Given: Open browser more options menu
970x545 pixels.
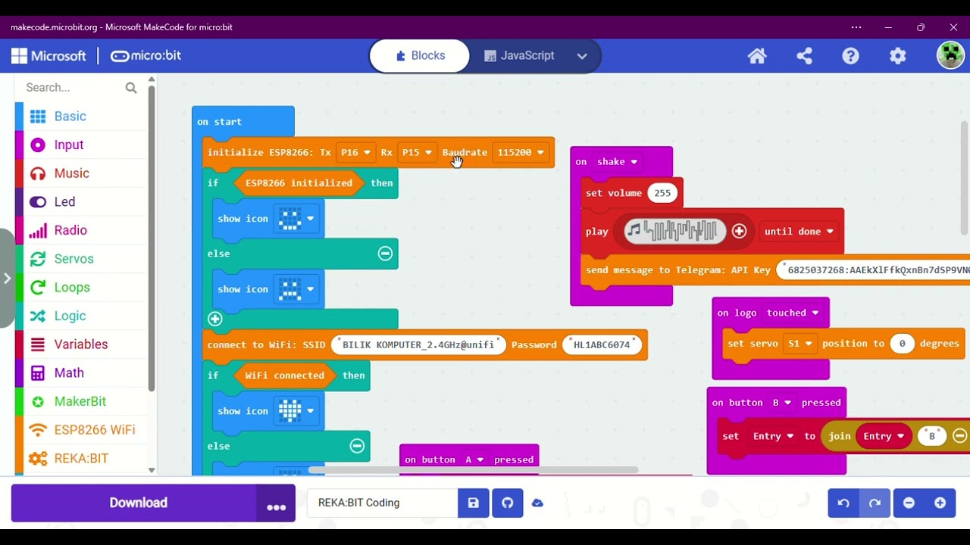Looking at the screenshot, I should click(856, 27).
